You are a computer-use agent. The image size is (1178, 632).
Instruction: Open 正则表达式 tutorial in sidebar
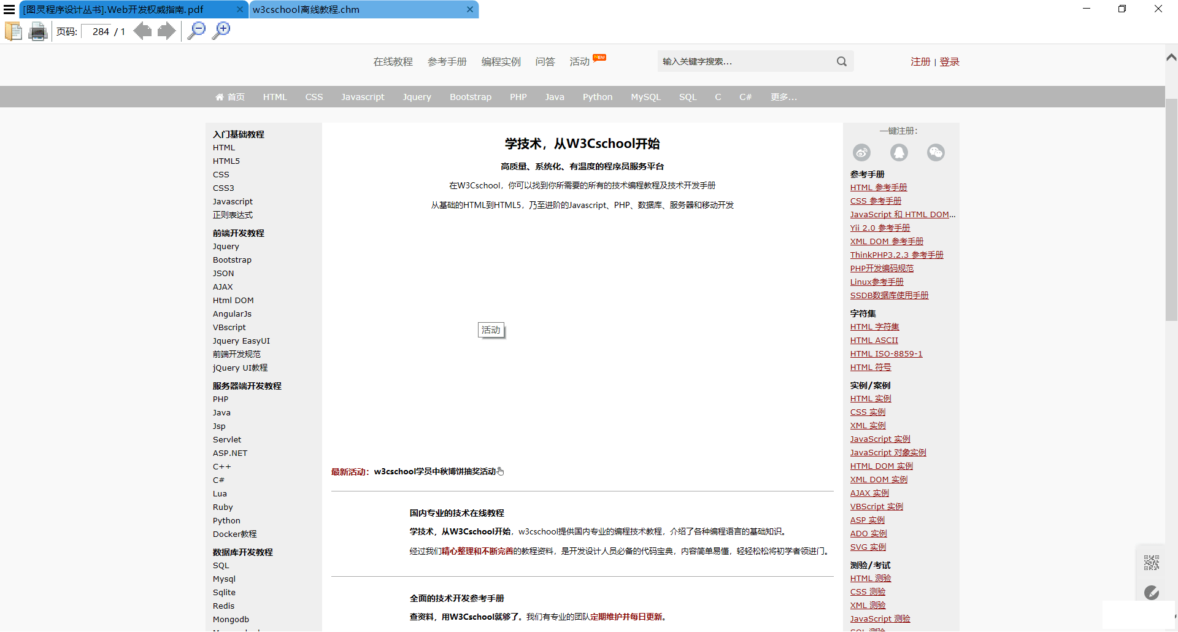coord(233,215)
